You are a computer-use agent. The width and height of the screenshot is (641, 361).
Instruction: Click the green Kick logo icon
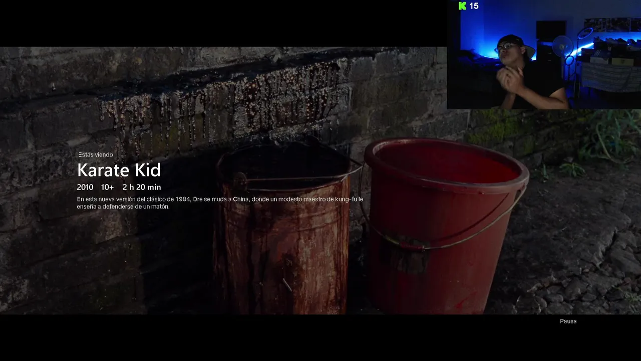[x=462, y=6]
